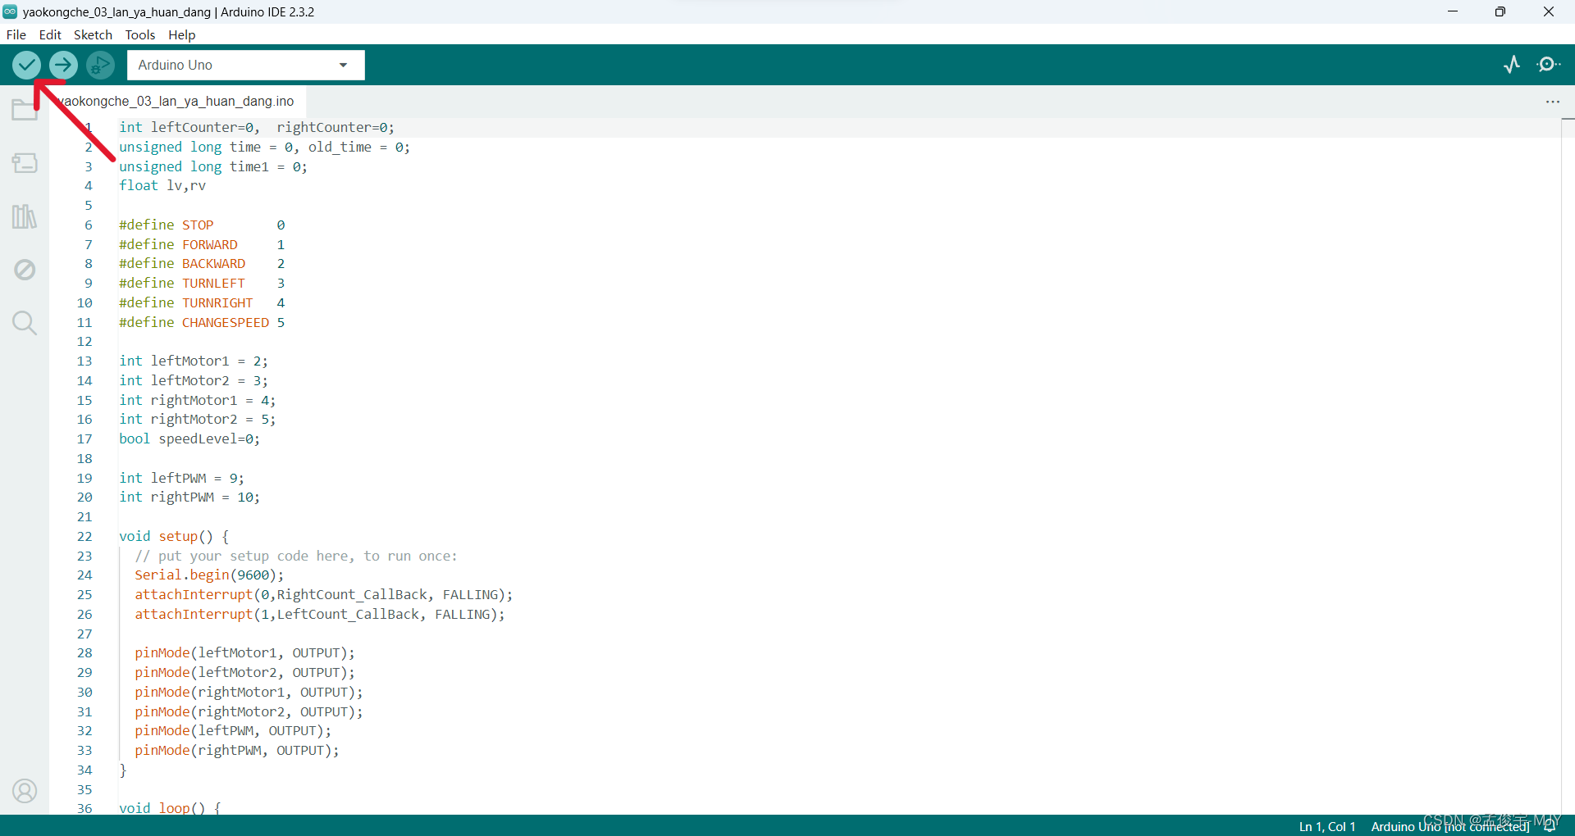Click the '#define STOP' code line
Screen dimensions: 1575x836
click(202, 225)
